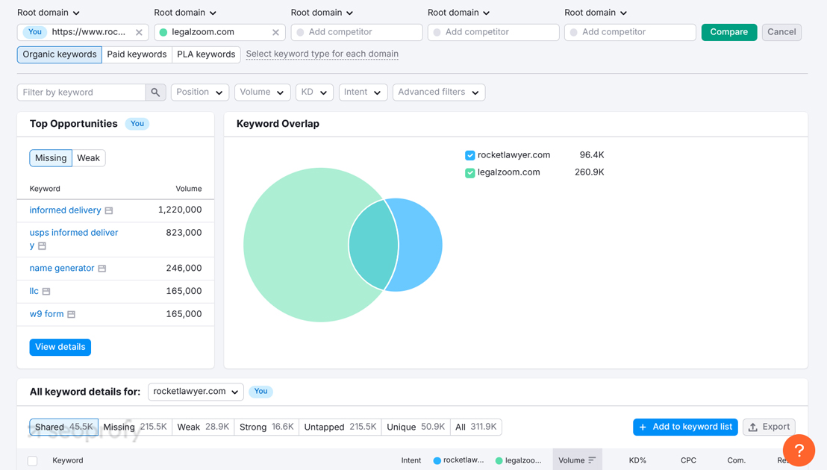827x470 pixels.
Task: Click the rocketlawyer blue dot in table header
Action: 437,460
